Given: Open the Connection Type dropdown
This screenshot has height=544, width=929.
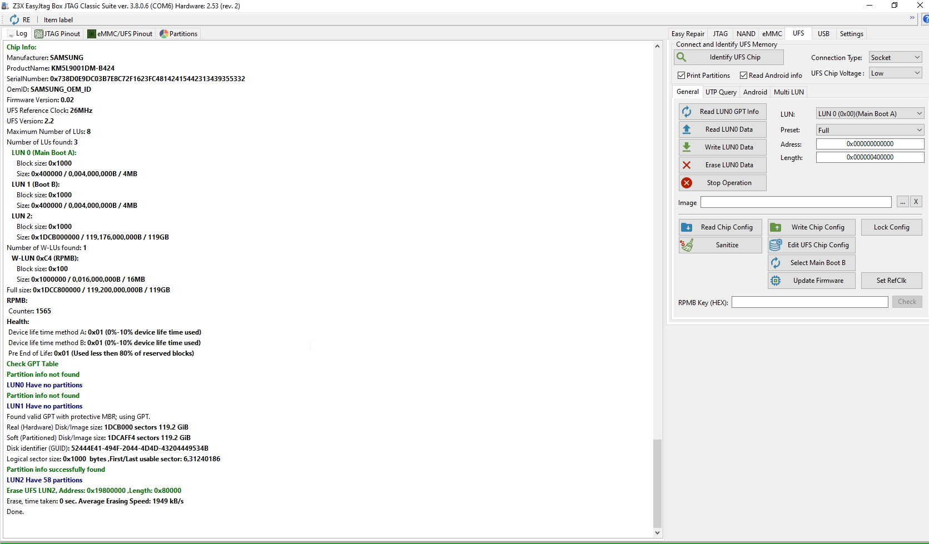Looking at the screenshot, I should [895, 57].
